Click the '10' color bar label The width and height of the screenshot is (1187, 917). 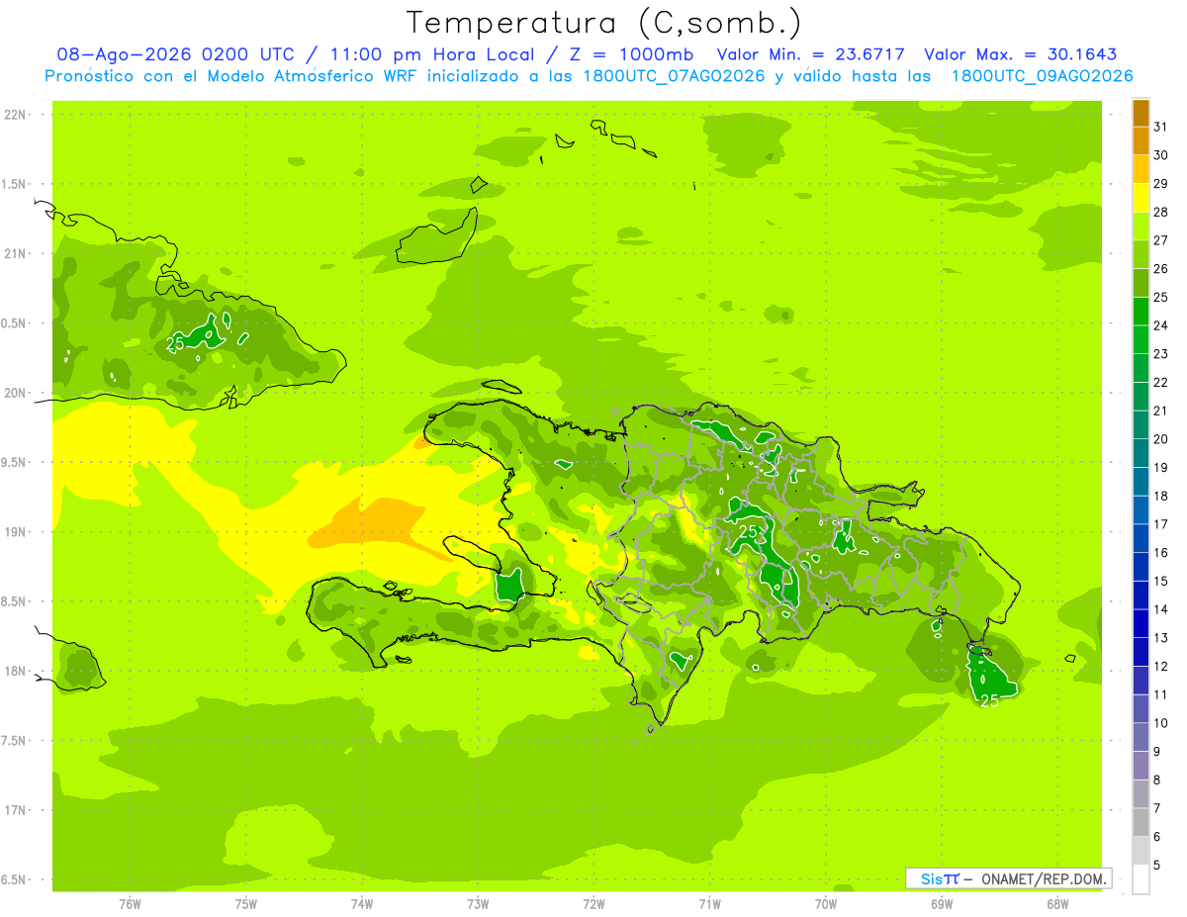[1161, 723]
